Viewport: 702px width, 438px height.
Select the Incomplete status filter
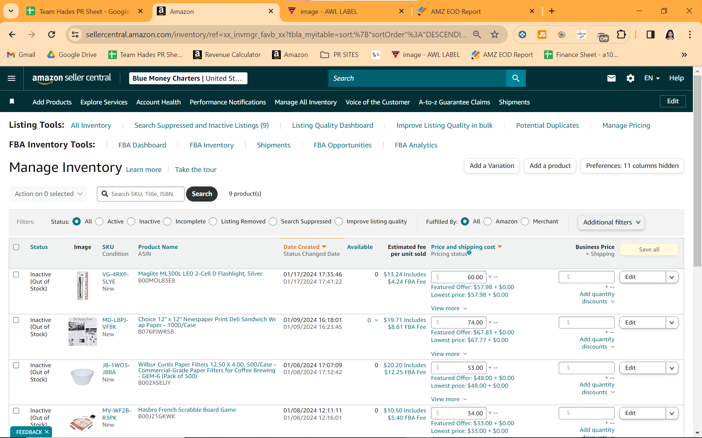(x=167, y=222)
